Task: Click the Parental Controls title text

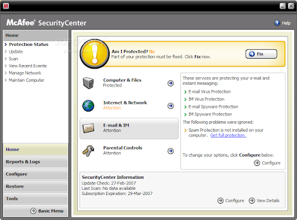Action: (122, 148)
